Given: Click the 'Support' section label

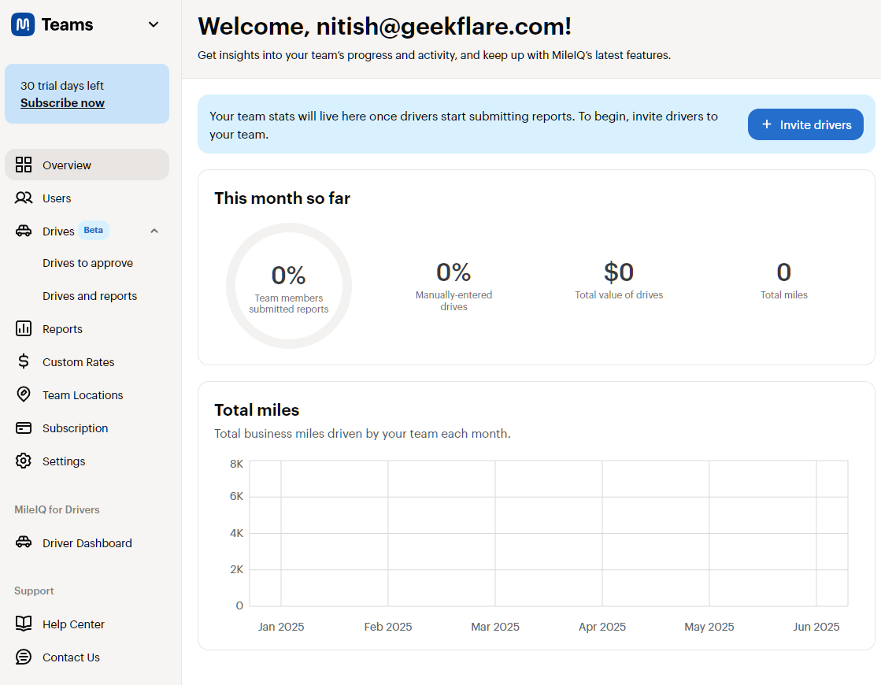Looking at the screenshot, I should click(x=34, y=591).
